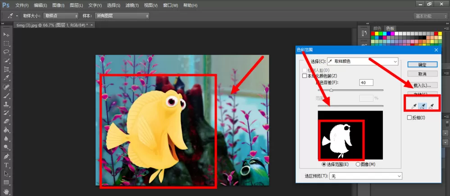The width and height of the screenshot is (450, 196).
Task: Select the Move tool
Action: [6, 35]
